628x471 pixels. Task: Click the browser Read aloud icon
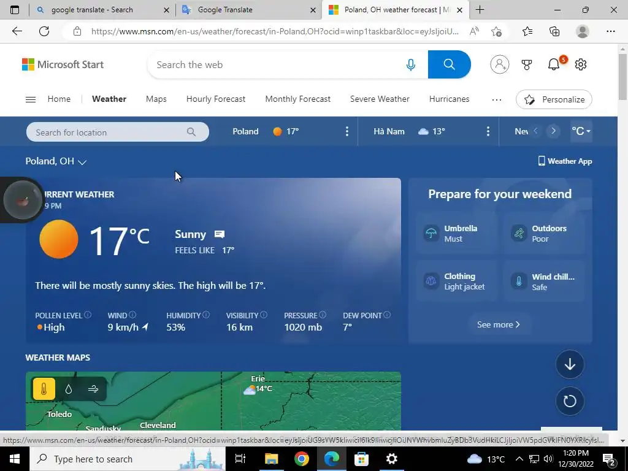pyautogui.click(x=474, y=31)
